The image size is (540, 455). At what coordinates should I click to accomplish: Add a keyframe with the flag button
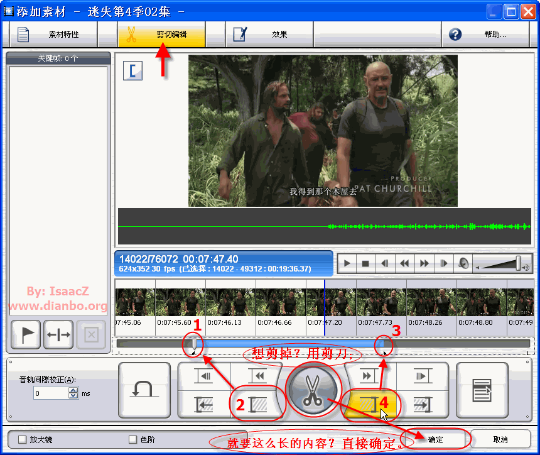click(26, 334)
